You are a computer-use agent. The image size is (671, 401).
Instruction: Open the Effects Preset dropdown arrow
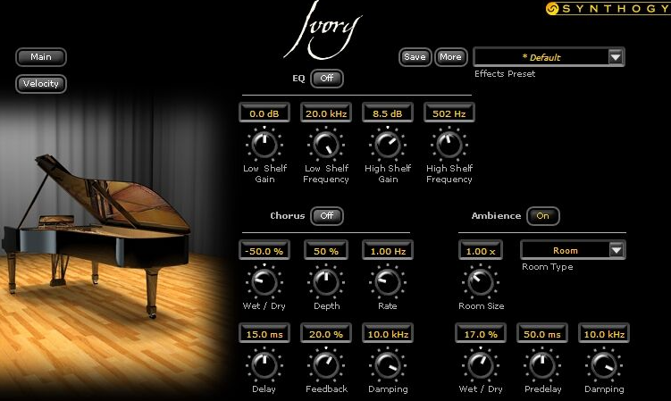[x=616, y=57]
